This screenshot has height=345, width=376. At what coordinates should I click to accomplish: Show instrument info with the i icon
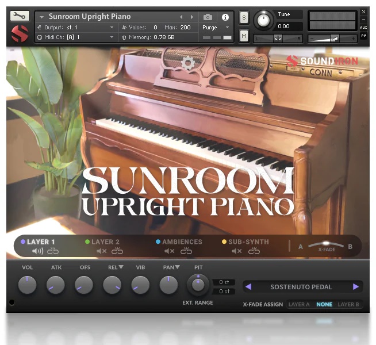(x=225, y=17)
